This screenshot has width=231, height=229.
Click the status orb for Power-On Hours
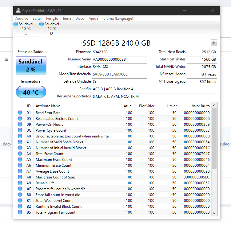point(20,124)
